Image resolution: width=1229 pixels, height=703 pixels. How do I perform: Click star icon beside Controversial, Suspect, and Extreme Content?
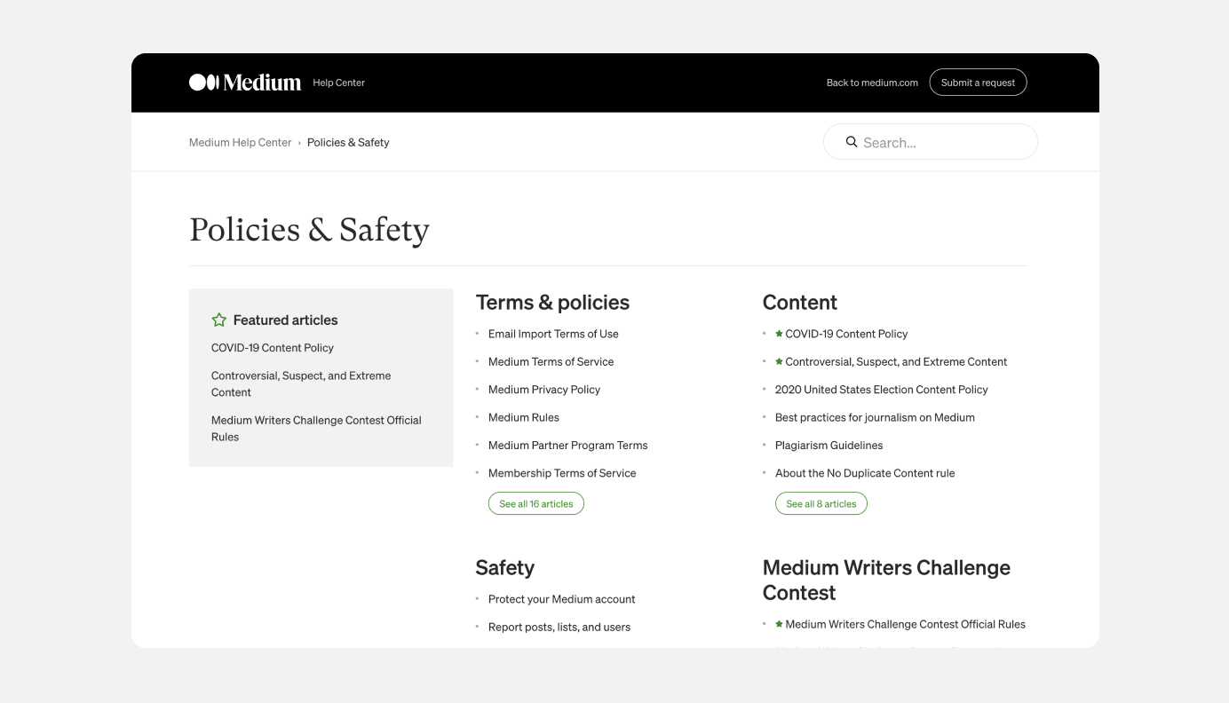779,361
